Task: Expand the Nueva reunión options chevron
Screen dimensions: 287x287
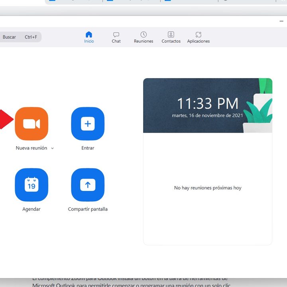Action: click(x=52, y=148)
